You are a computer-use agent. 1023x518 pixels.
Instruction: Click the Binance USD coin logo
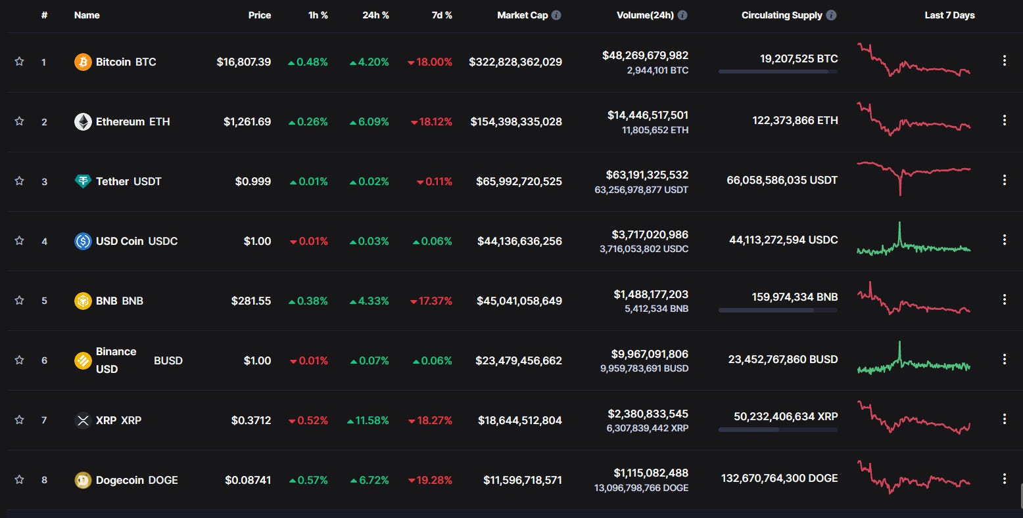tap(83, 360)
